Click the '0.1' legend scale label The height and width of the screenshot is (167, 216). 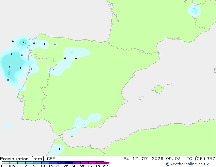(x=4, y=166)
